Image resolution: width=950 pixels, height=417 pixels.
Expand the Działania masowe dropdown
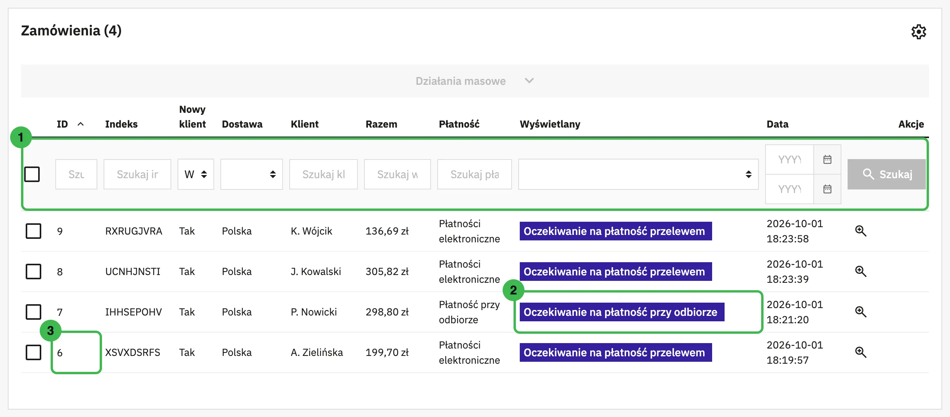(475, 81)
